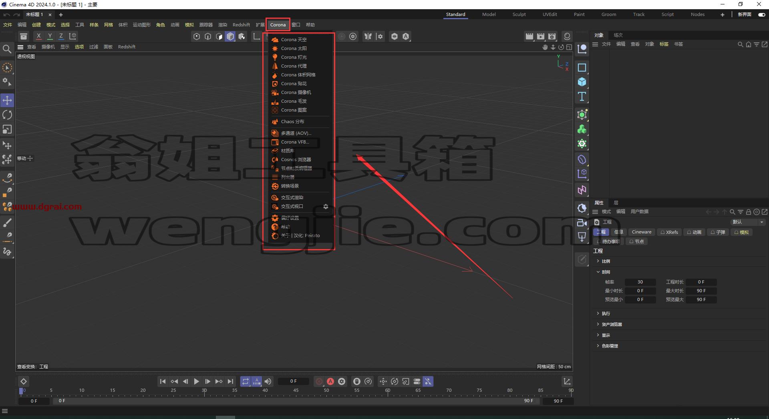Go to timeline start frame
The height and width of the screenshot is (419, 769).
(x=163, y=381)
